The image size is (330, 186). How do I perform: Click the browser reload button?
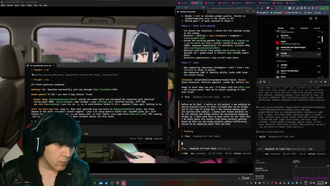point(186,8)
